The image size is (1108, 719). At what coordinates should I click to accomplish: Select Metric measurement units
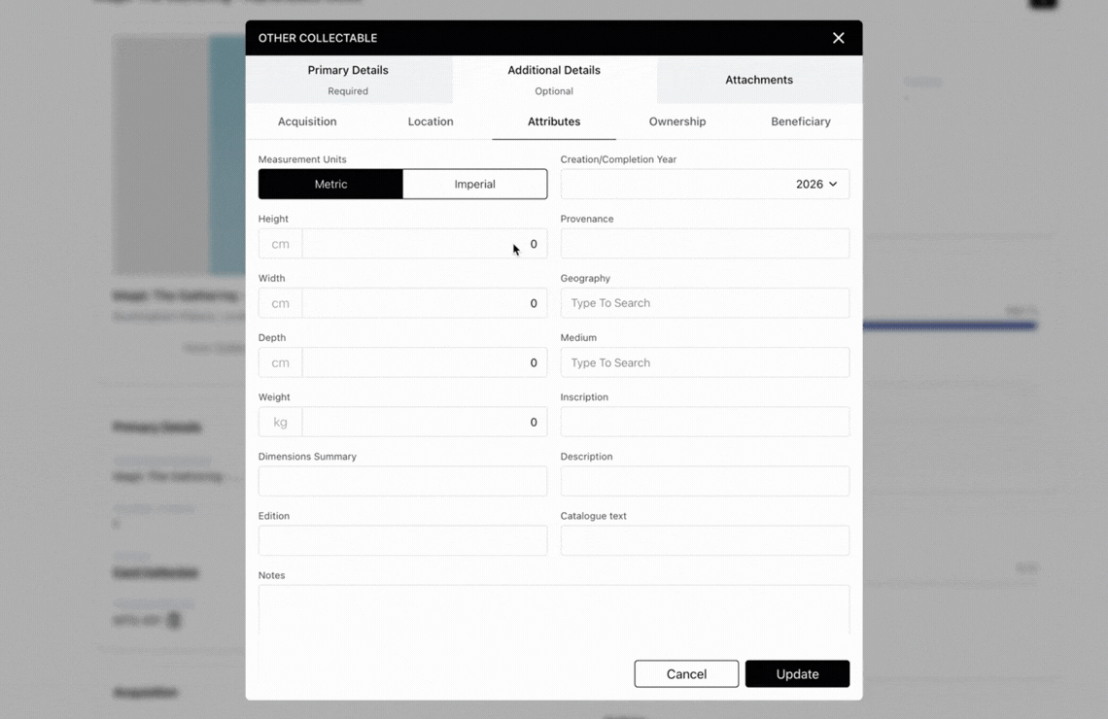click(330, 185)
